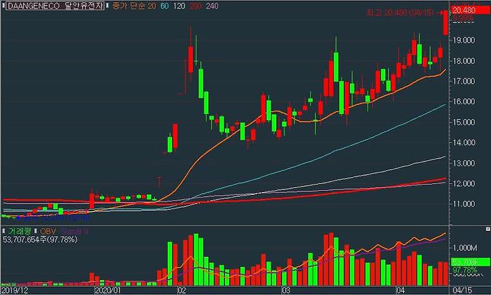Click the 12,000 price axis label
The width and height of the screenshot is (491, 295).
coord(464,184)
